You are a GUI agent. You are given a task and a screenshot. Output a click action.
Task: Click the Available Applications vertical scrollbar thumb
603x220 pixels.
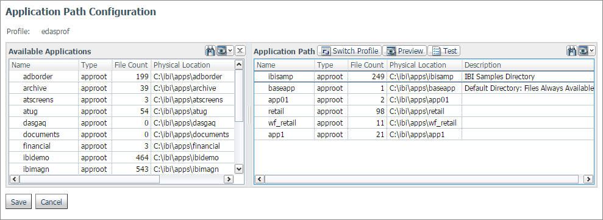239,96
